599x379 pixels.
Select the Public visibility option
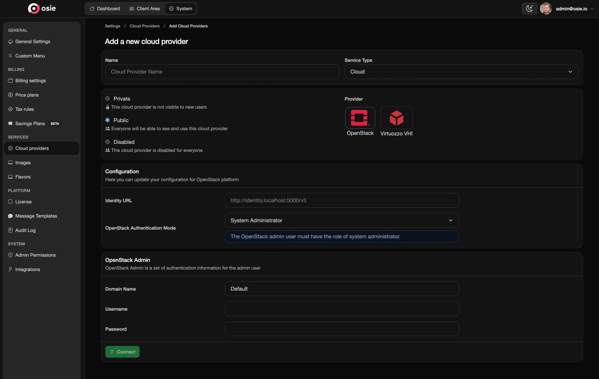coord(108,120)
